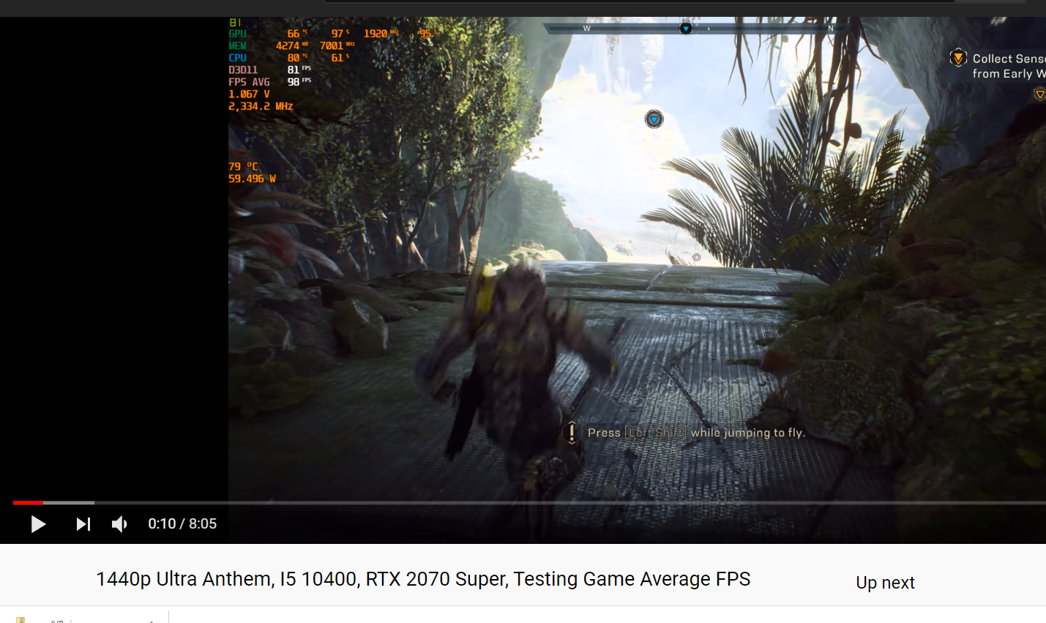Click the 'Press Left Shift while jumping to fly' hint
The width and height of the screenshot is (1046, 623).
click(696, 433)
